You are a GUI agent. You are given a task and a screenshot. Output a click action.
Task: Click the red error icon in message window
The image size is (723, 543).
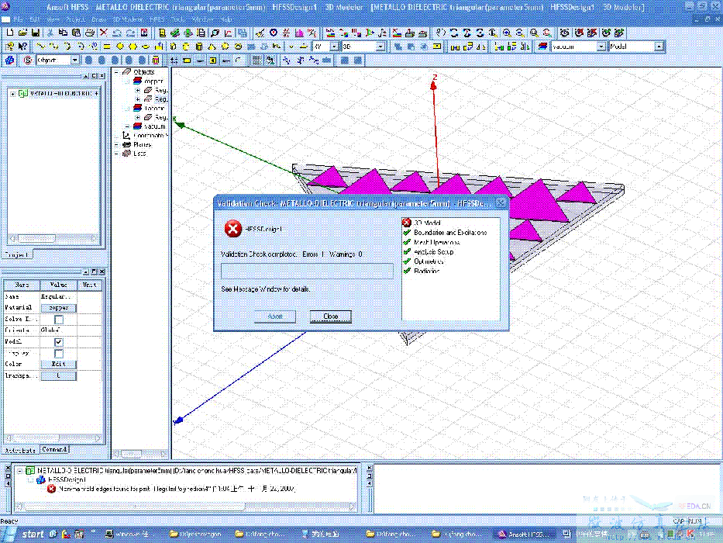coord(51,489)
